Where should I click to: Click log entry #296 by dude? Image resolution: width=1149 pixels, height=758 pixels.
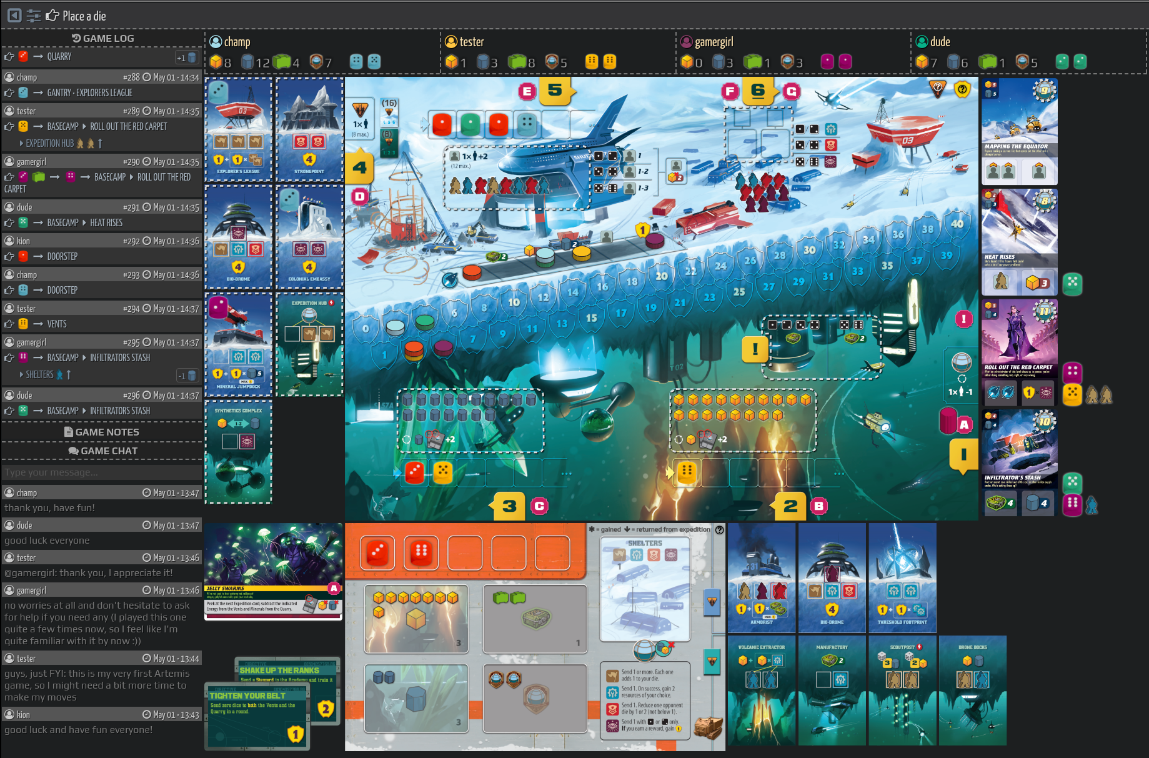click(x=102, y=402)
